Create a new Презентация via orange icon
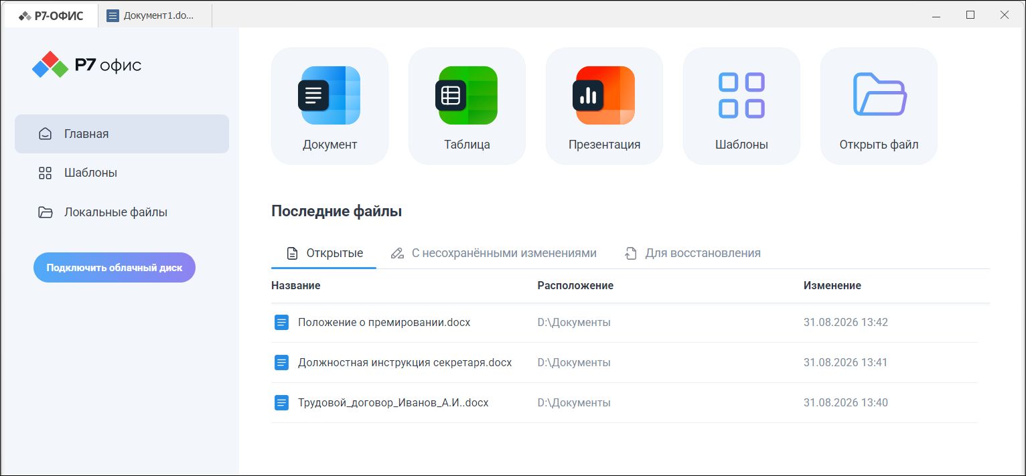The width and height of the screenshot is (1026, 476). point(604,95)
